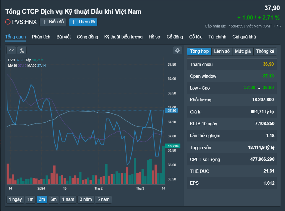285x211 pixels.
Task: Click the line chart type icon
Action: click(x=11, y=50)
